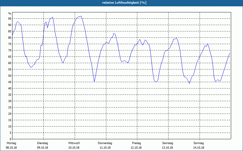Click the 15 value on the vertical axis
Image resolution: width=243 pixels, height=151 pixels.
pos(10,120)
